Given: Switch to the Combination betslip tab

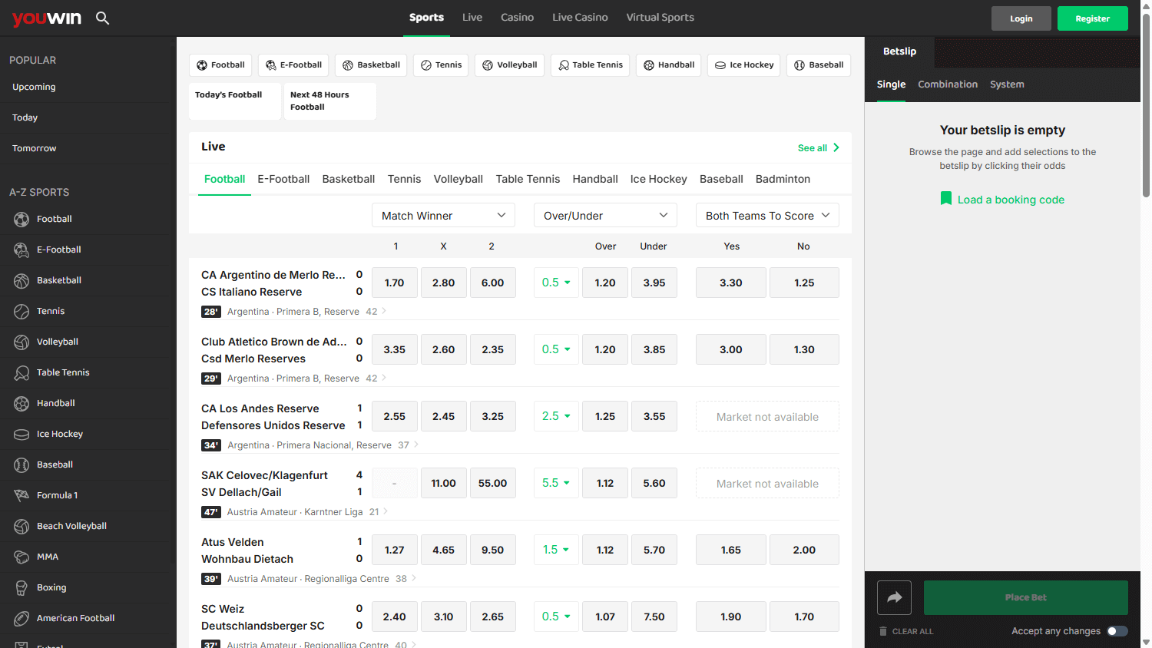Looking at the screenshot, I should click(x=948, y=84).
